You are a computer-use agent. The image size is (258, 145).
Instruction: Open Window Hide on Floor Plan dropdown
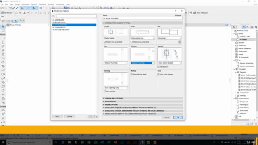[x=143, y=63]
